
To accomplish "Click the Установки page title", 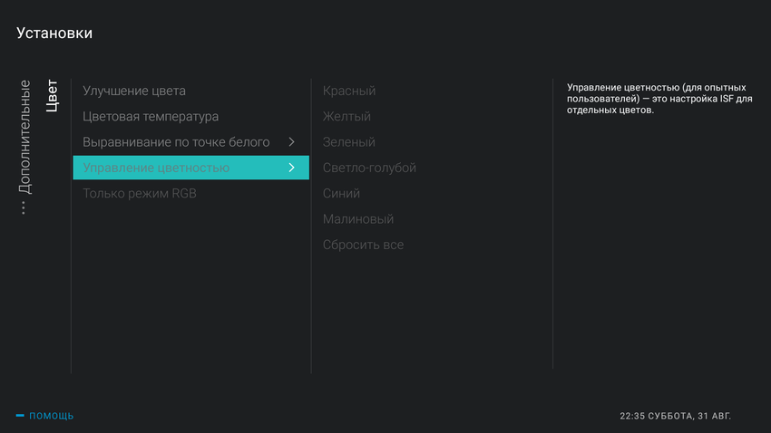I will (54, 34).
